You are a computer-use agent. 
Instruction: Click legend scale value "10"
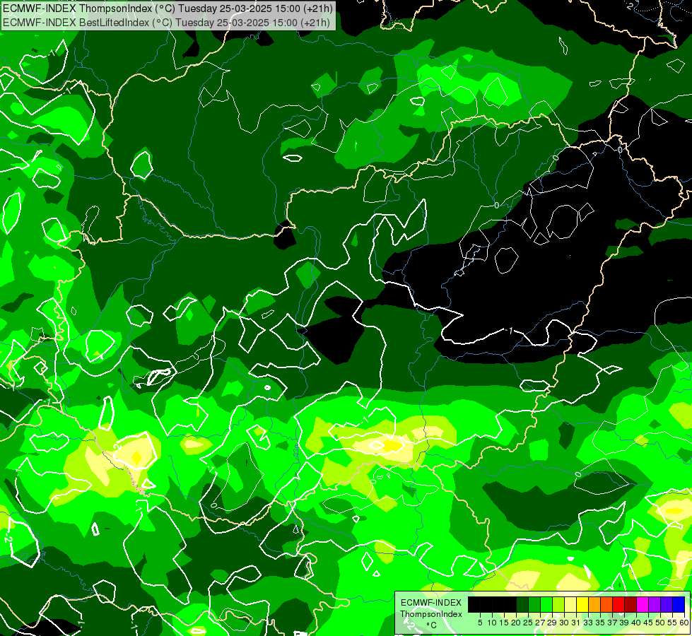pos(492,623)
